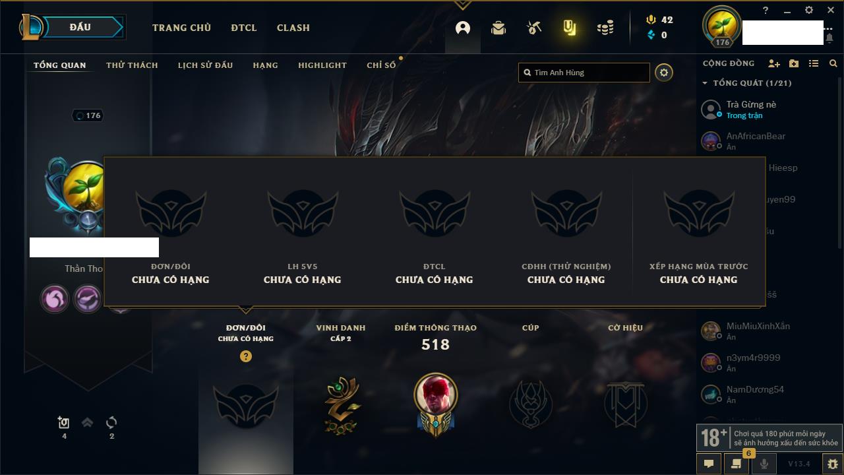Open the chat window button
Screen dimensions: 844x475
coord(709,464)
